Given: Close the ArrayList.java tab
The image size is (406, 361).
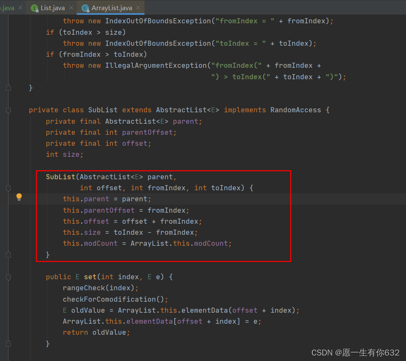Looking at the screenshot, I should pyautogui.click(x=137, y=7).
